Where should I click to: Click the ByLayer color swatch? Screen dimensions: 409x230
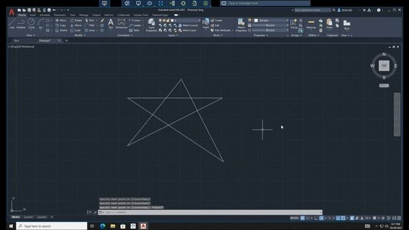click(256, 20)
